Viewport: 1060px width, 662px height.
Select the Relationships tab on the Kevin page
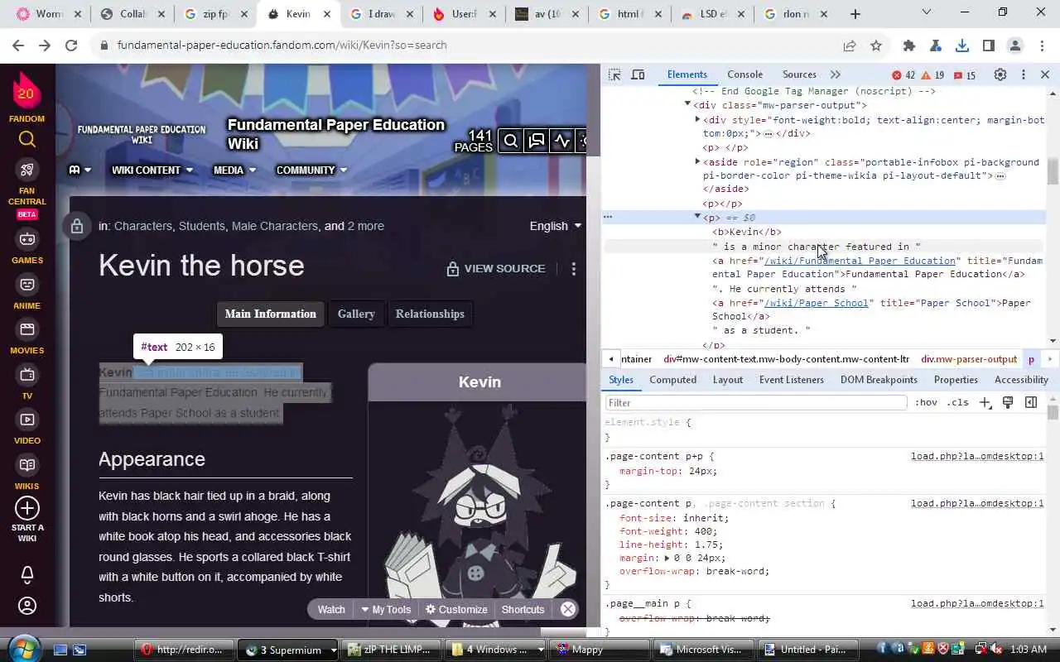click(430, 314)
